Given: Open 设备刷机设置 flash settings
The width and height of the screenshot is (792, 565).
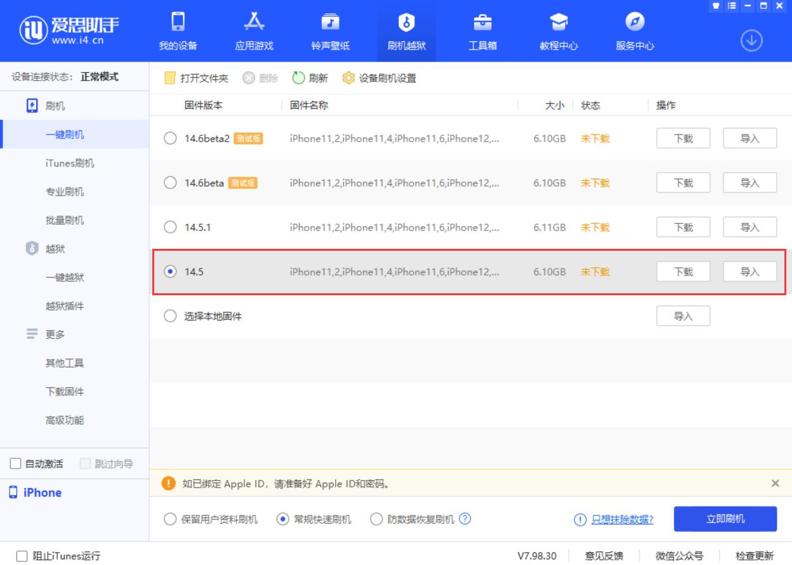Looking at the screenshot, I should pos(379,78).
